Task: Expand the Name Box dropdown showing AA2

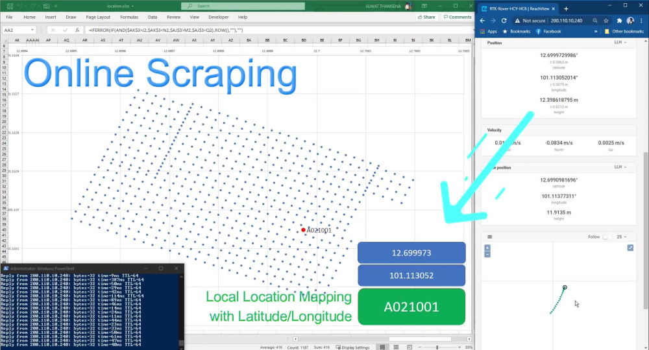Action: pos(32,30)
